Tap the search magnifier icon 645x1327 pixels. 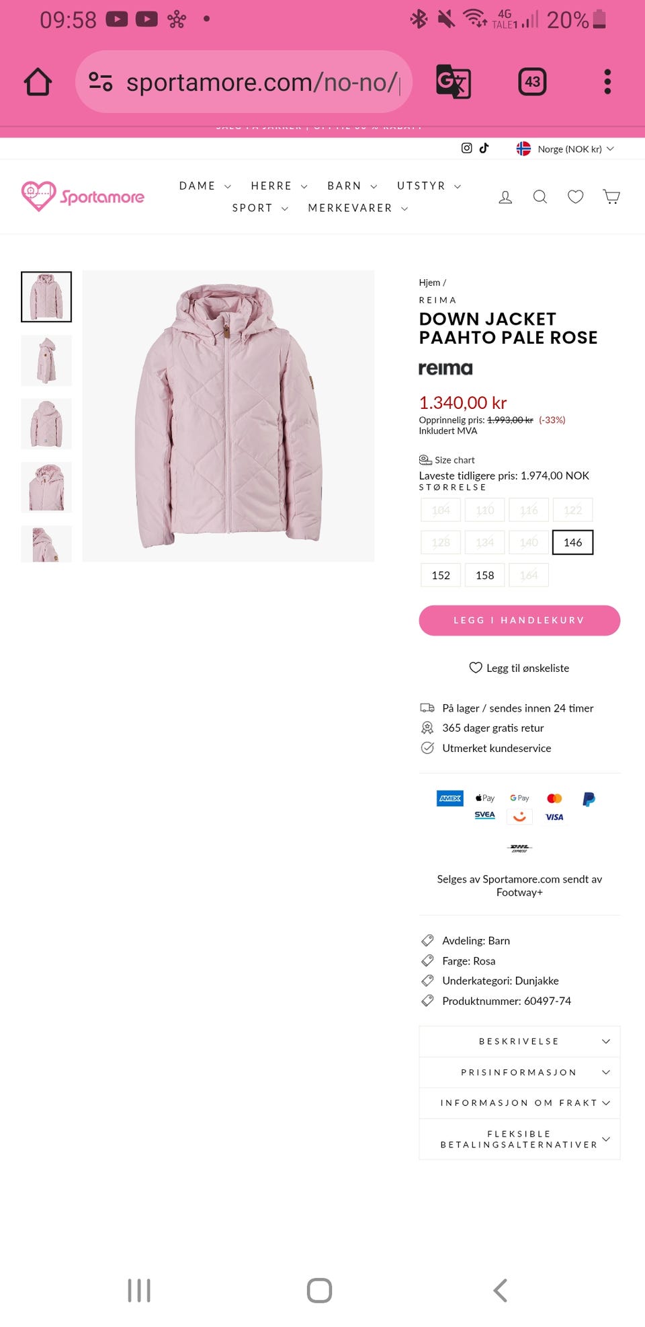click(540, 196)
